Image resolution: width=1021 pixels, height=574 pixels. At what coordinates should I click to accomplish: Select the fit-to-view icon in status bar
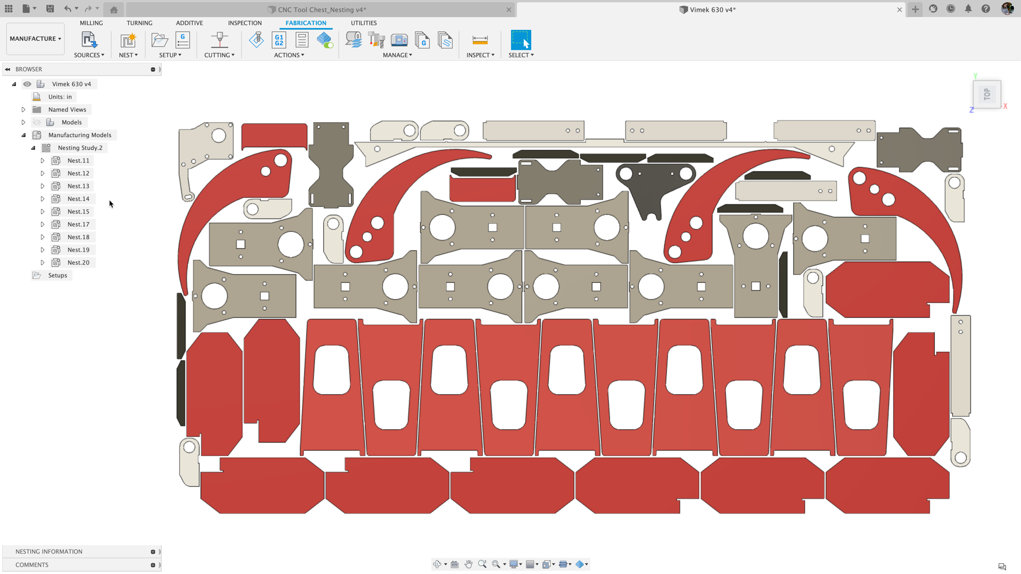pos(495,564)
